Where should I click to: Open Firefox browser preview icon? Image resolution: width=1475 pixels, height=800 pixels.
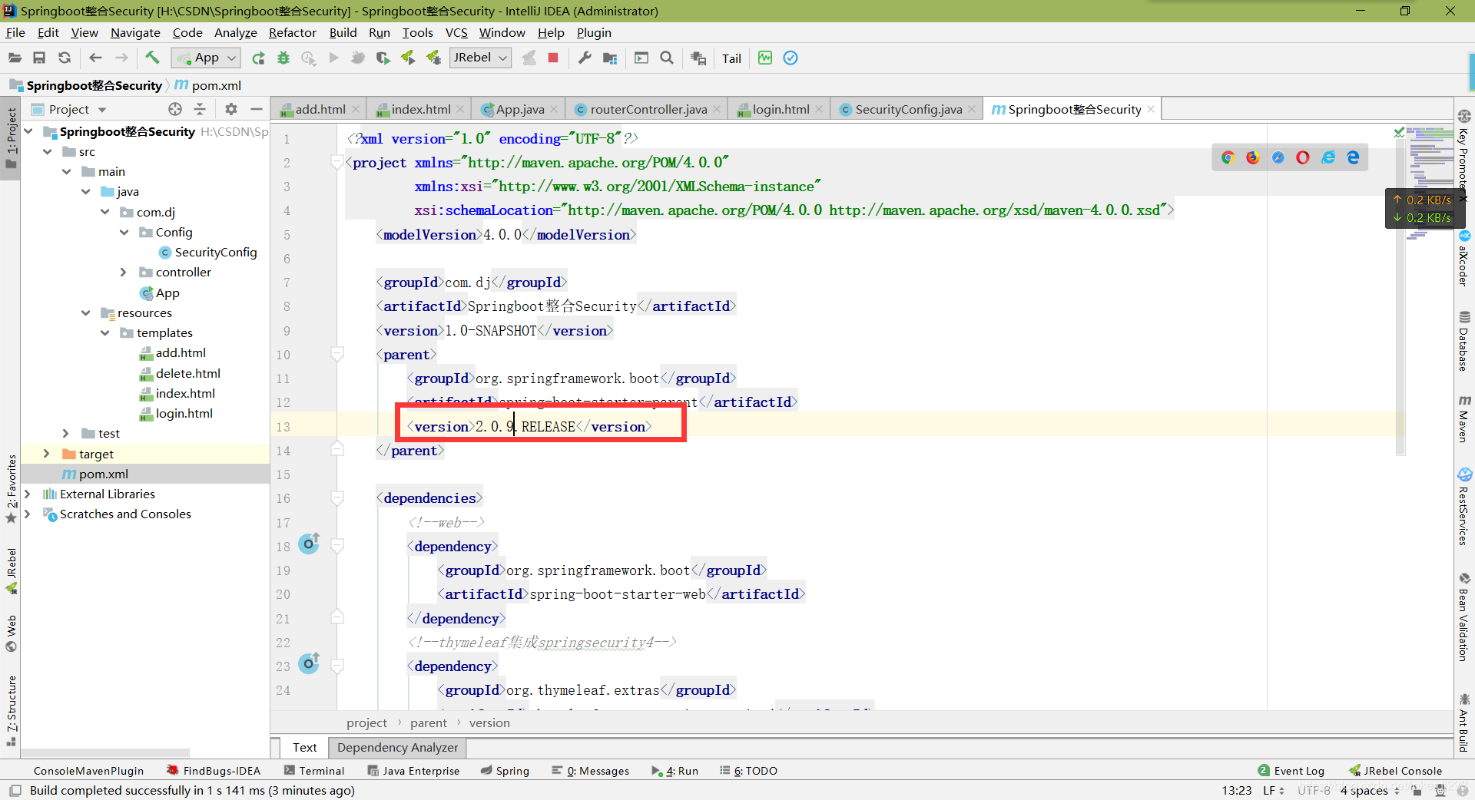[x=1253, y=157]
